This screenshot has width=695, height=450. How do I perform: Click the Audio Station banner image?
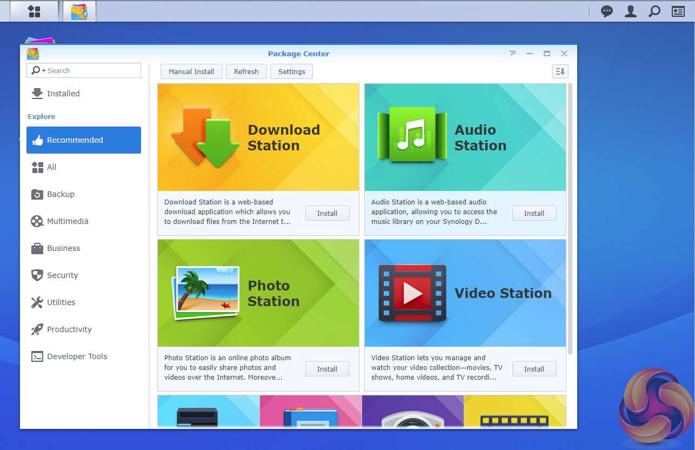(465, 137)
